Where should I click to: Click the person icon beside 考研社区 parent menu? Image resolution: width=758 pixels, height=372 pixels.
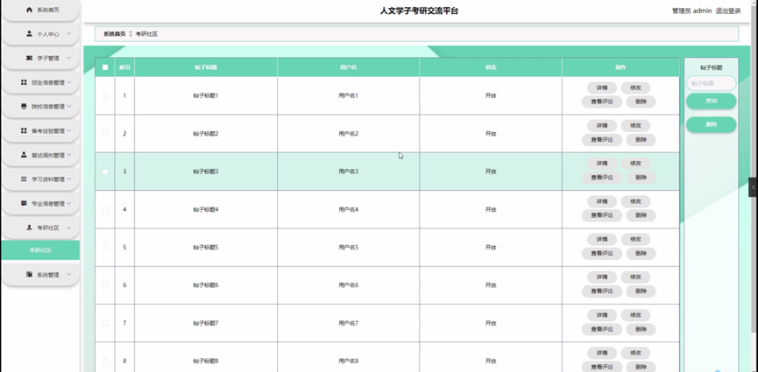click(29, 228)
